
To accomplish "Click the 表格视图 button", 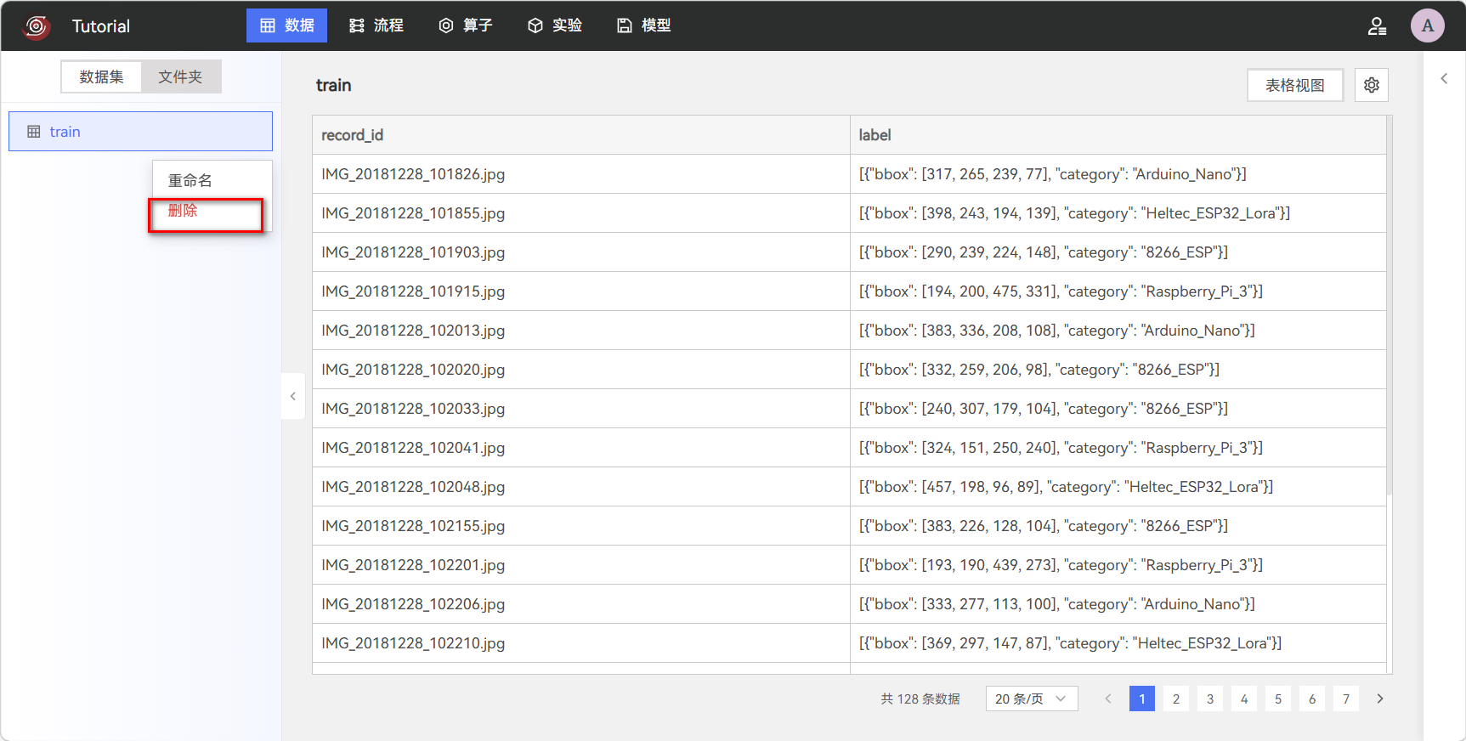I will [1295, 85].
